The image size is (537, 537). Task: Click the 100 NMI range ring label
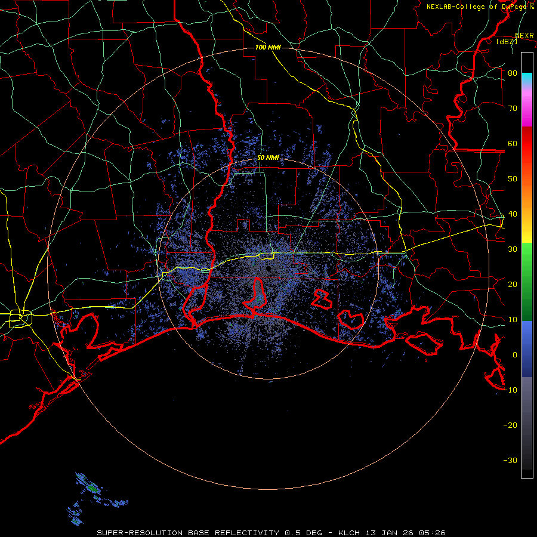268,47
